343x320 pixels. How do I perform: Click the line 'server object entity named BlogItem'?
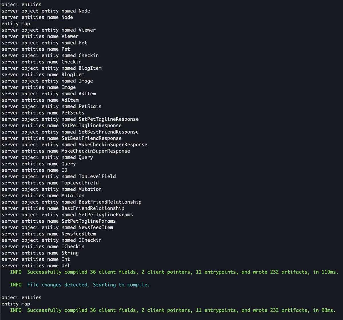point(51,68)
